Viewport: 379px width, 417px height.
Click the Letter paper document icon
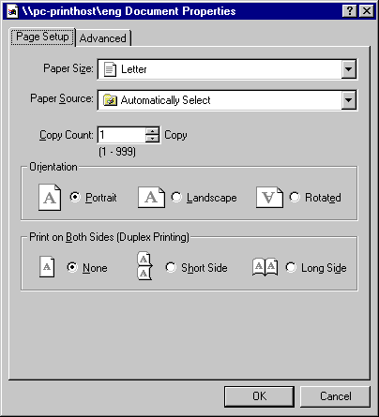pos(110,69)
